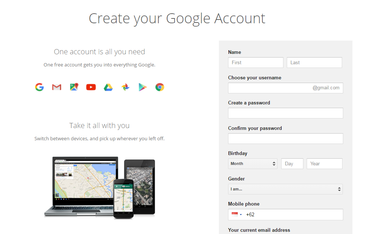
Task: Click the 'Choose your username' label
Action: tap(255, 78)
